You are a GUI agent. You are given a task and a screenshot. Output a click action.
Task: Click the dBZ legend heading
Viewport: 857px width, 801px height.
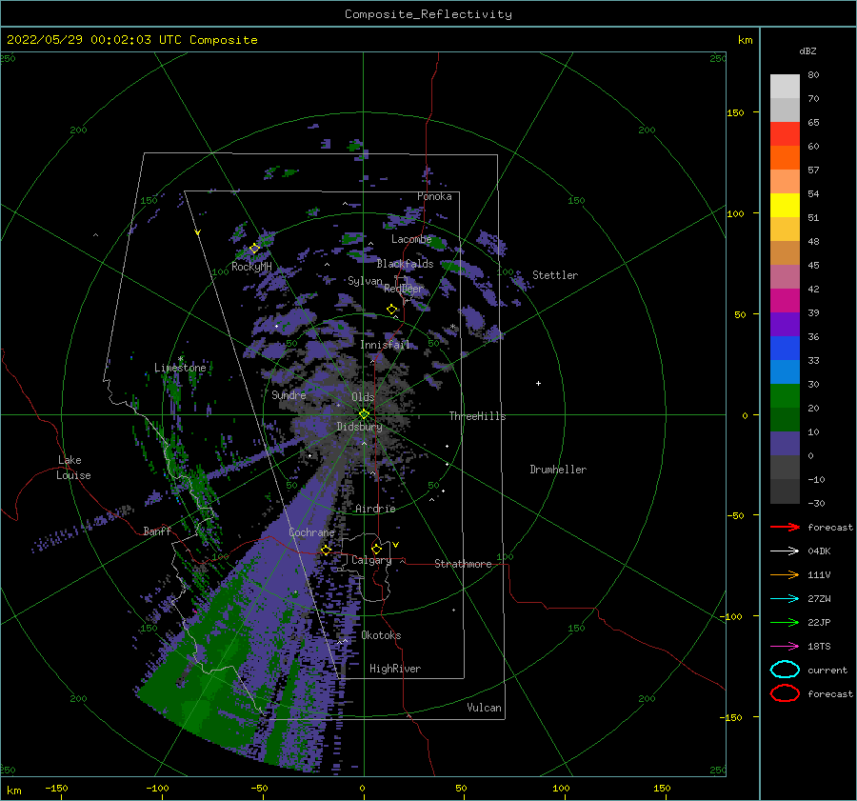pos(807,50)
